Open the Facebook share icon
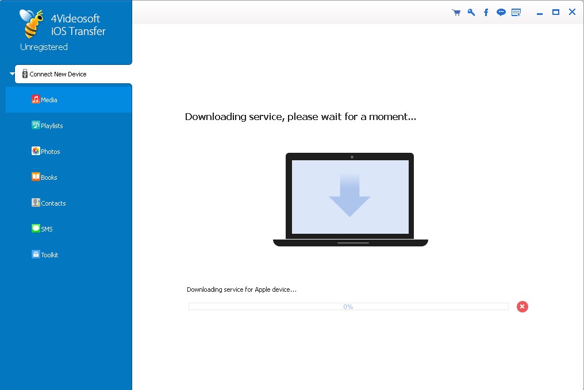584x390 pixels. pos(486,13)
